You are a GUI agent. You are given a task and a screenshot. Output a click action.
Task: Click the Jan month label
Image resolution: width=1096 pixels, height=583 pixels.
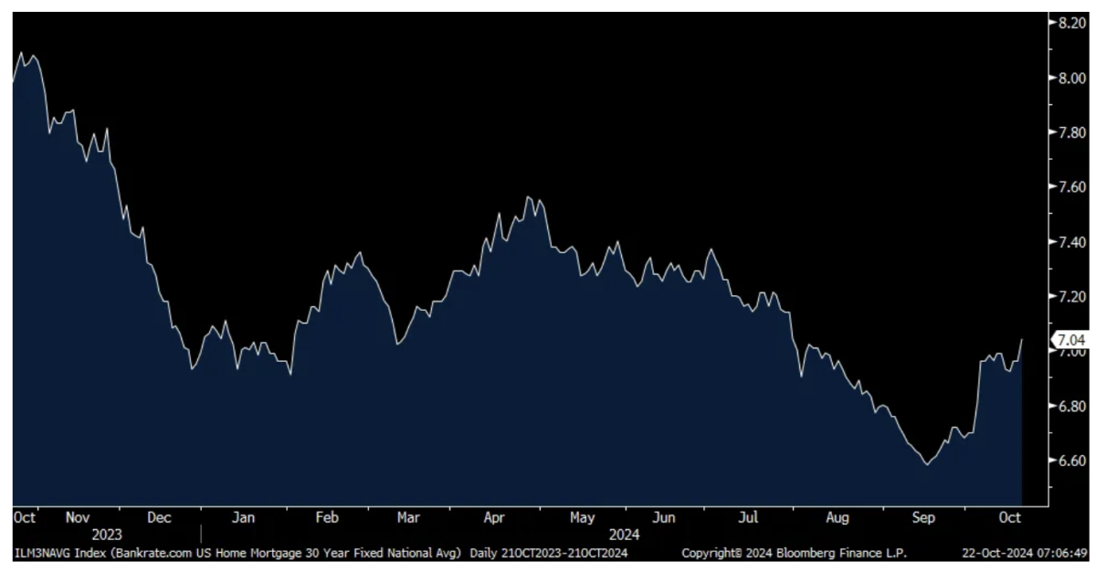click(x=243, y=517)
